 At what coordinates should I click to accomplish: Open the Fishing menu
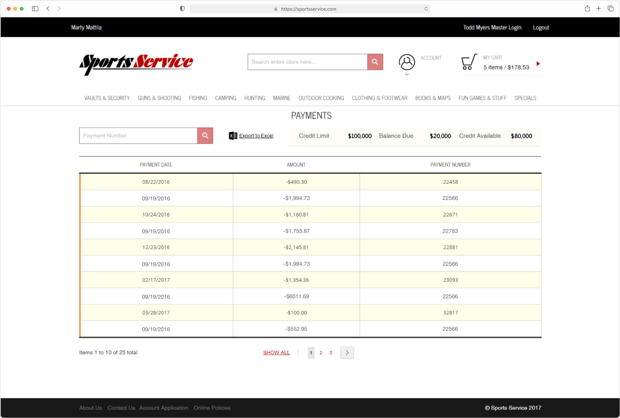pos(198,98)
